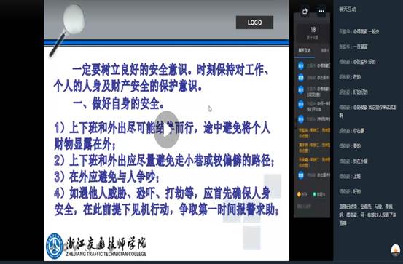Viewport: 403px width, 264px height.
Task: Click the first blue avatar in chat list
Action: pyautogui.click(x=301, y=66)
